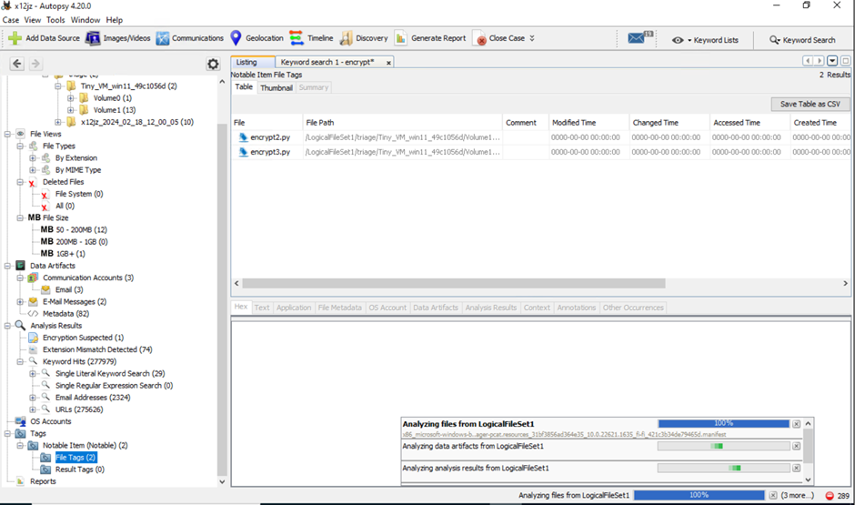Click the (3 more...) ingest link
Viewport: 855px width, 505px height.
pos(797,495)
